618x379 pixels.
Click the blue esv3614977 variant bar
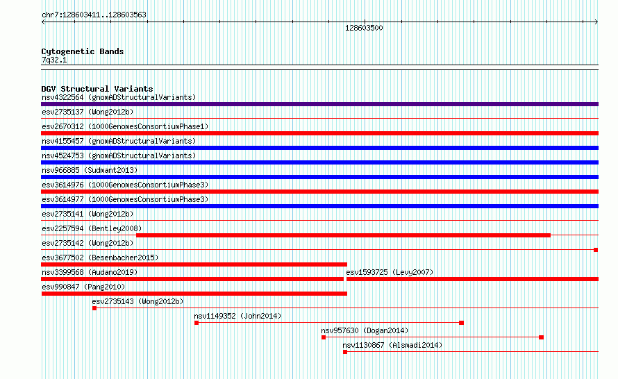pos(319,206)
